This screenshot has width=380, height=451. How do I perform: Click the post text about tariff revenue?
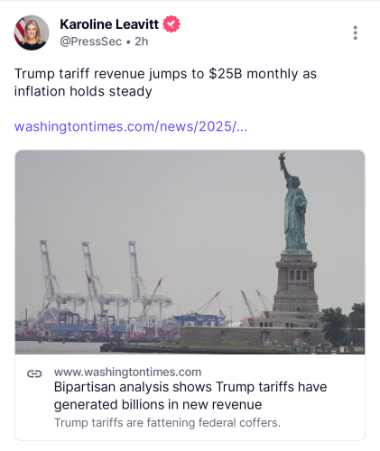coord(165,82)
